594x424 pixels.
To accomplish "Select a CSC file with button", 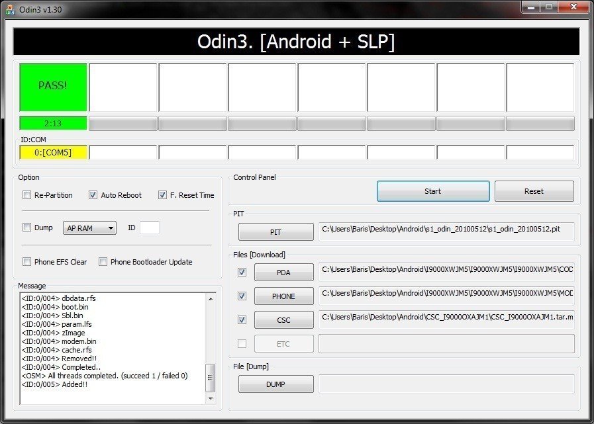I will coord(283,320).
